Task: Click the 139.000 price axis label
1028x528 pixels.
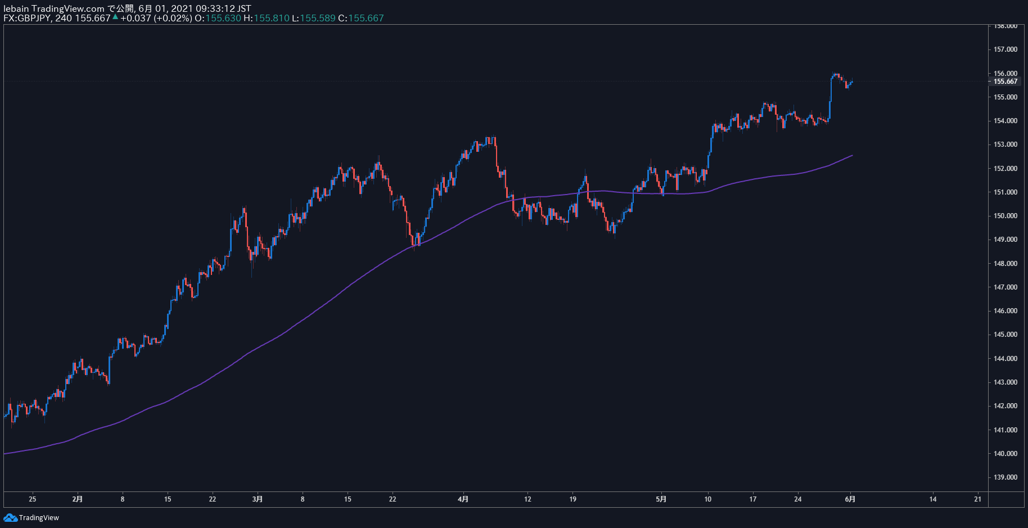Action: tap(1006, 477)
